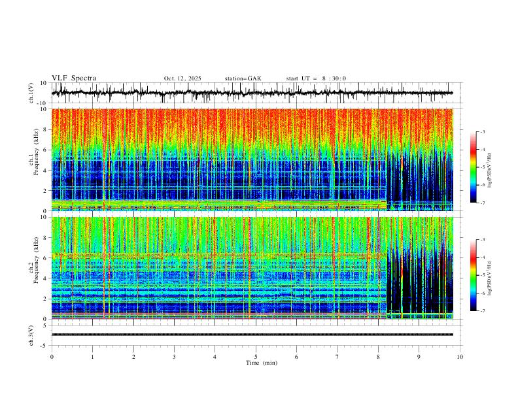Click the 'start UT = 8 :30: 0' text
Screen dimensions: 518x400
coord(316,78)
